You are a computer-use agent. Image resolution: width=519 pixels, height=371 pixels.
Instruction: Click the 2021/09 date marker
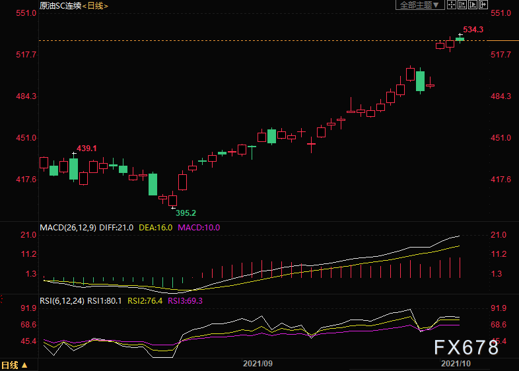(258, 364)
